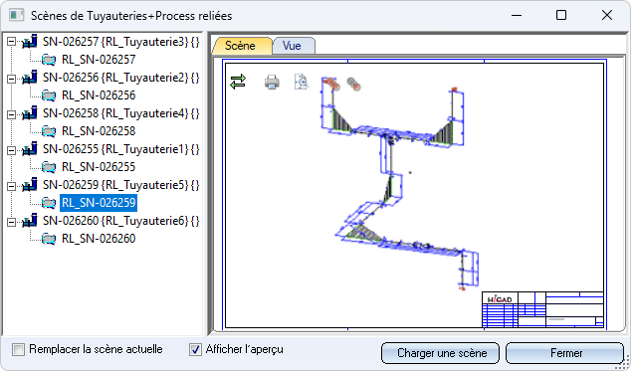Collapse the SN-026257 tree node
631x371 pixels.
12,42
